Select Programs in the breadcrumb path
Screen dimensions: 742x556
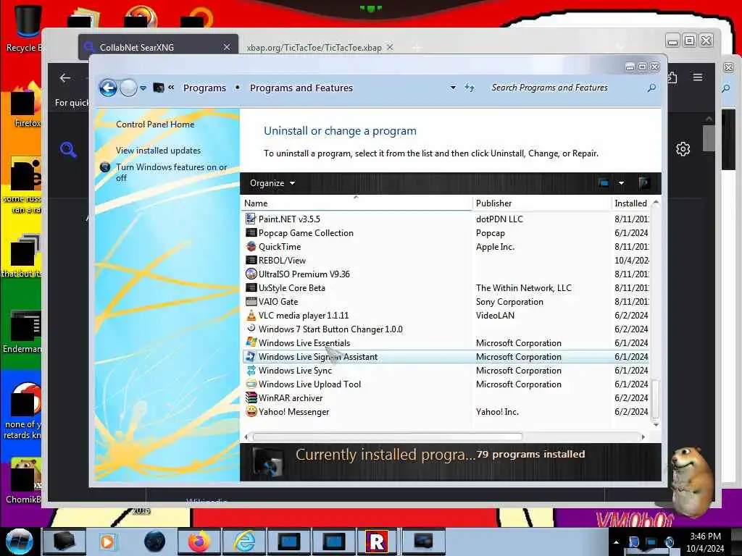[204, 88]
